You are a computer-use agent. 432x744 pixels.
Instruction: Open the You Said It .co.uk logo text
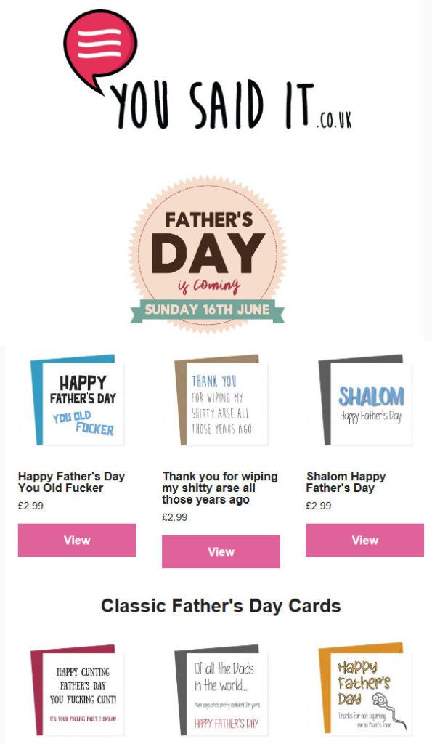coord(232,106)
